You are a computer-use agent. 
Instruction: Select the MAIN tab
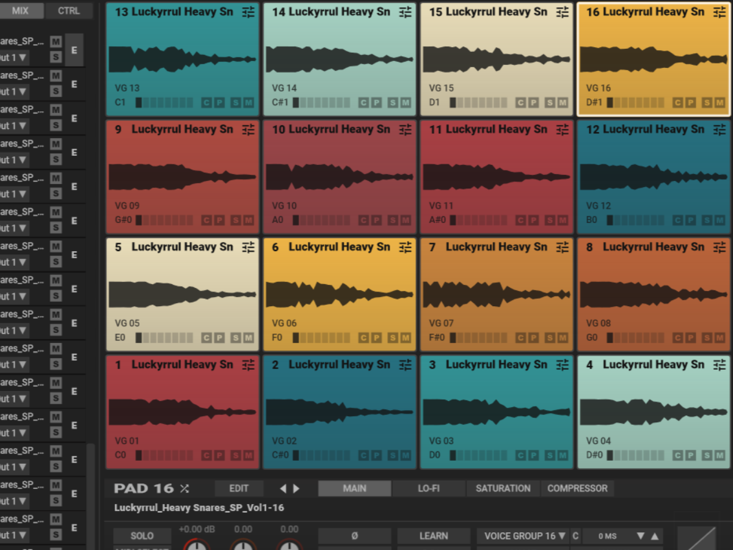click(354, 488)
